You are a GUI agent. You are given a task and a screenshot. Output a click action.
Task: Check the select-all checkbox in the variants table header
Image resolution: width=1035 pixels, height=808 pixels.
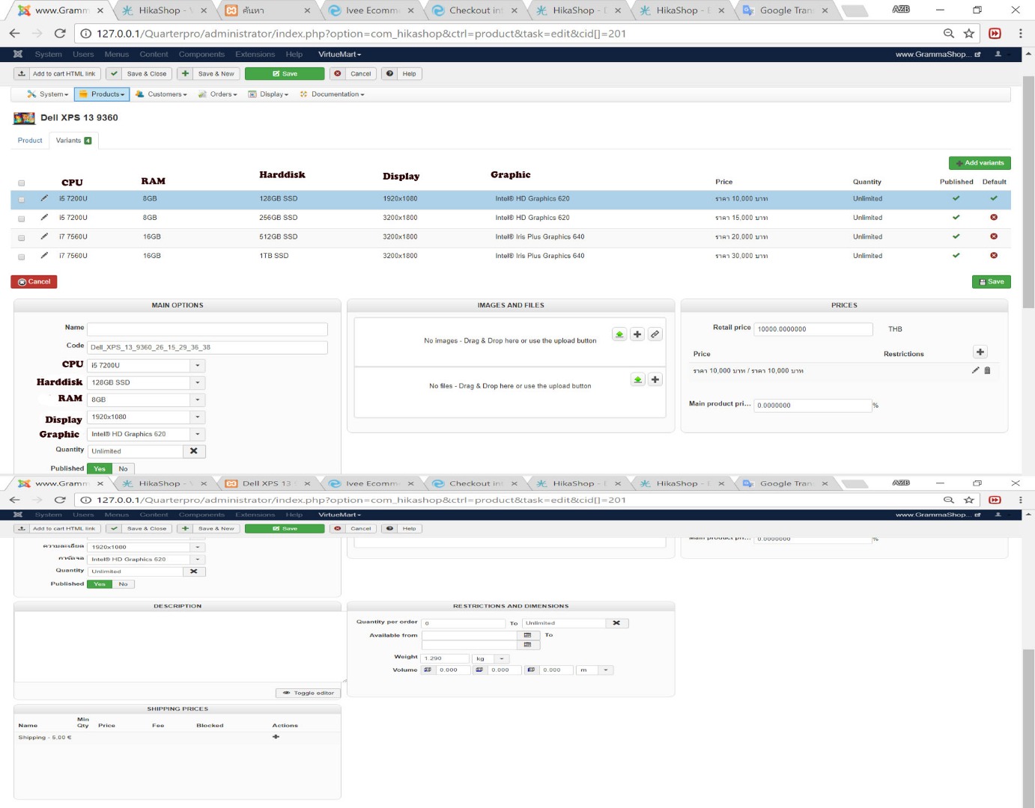pyautogui.click(x=21, y=183)
